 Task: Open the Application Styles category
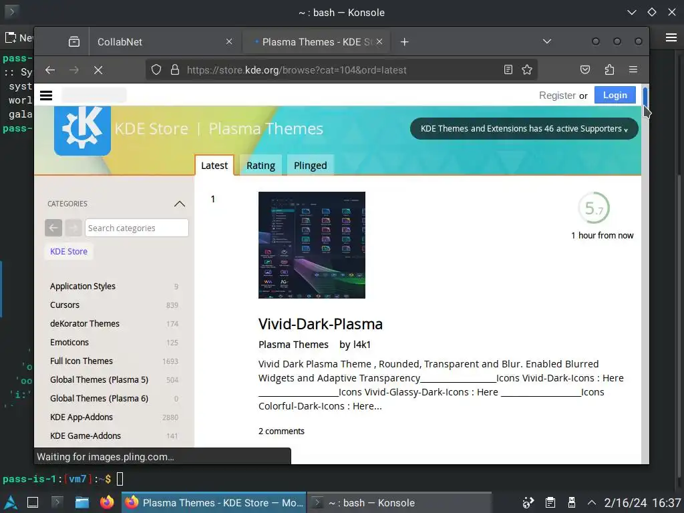click(82, 286)
